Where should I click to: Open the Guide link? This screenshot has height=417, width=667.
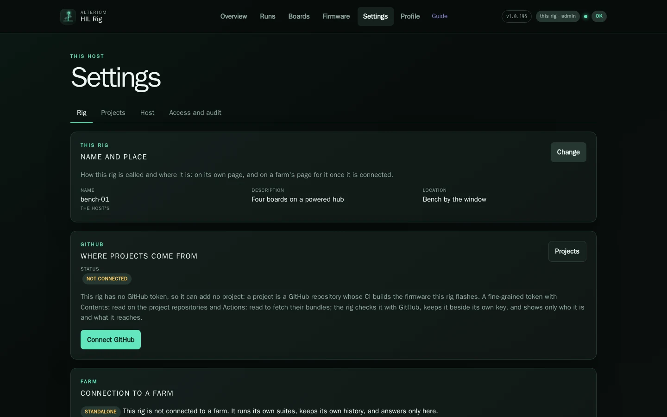[x=440, y=16]
